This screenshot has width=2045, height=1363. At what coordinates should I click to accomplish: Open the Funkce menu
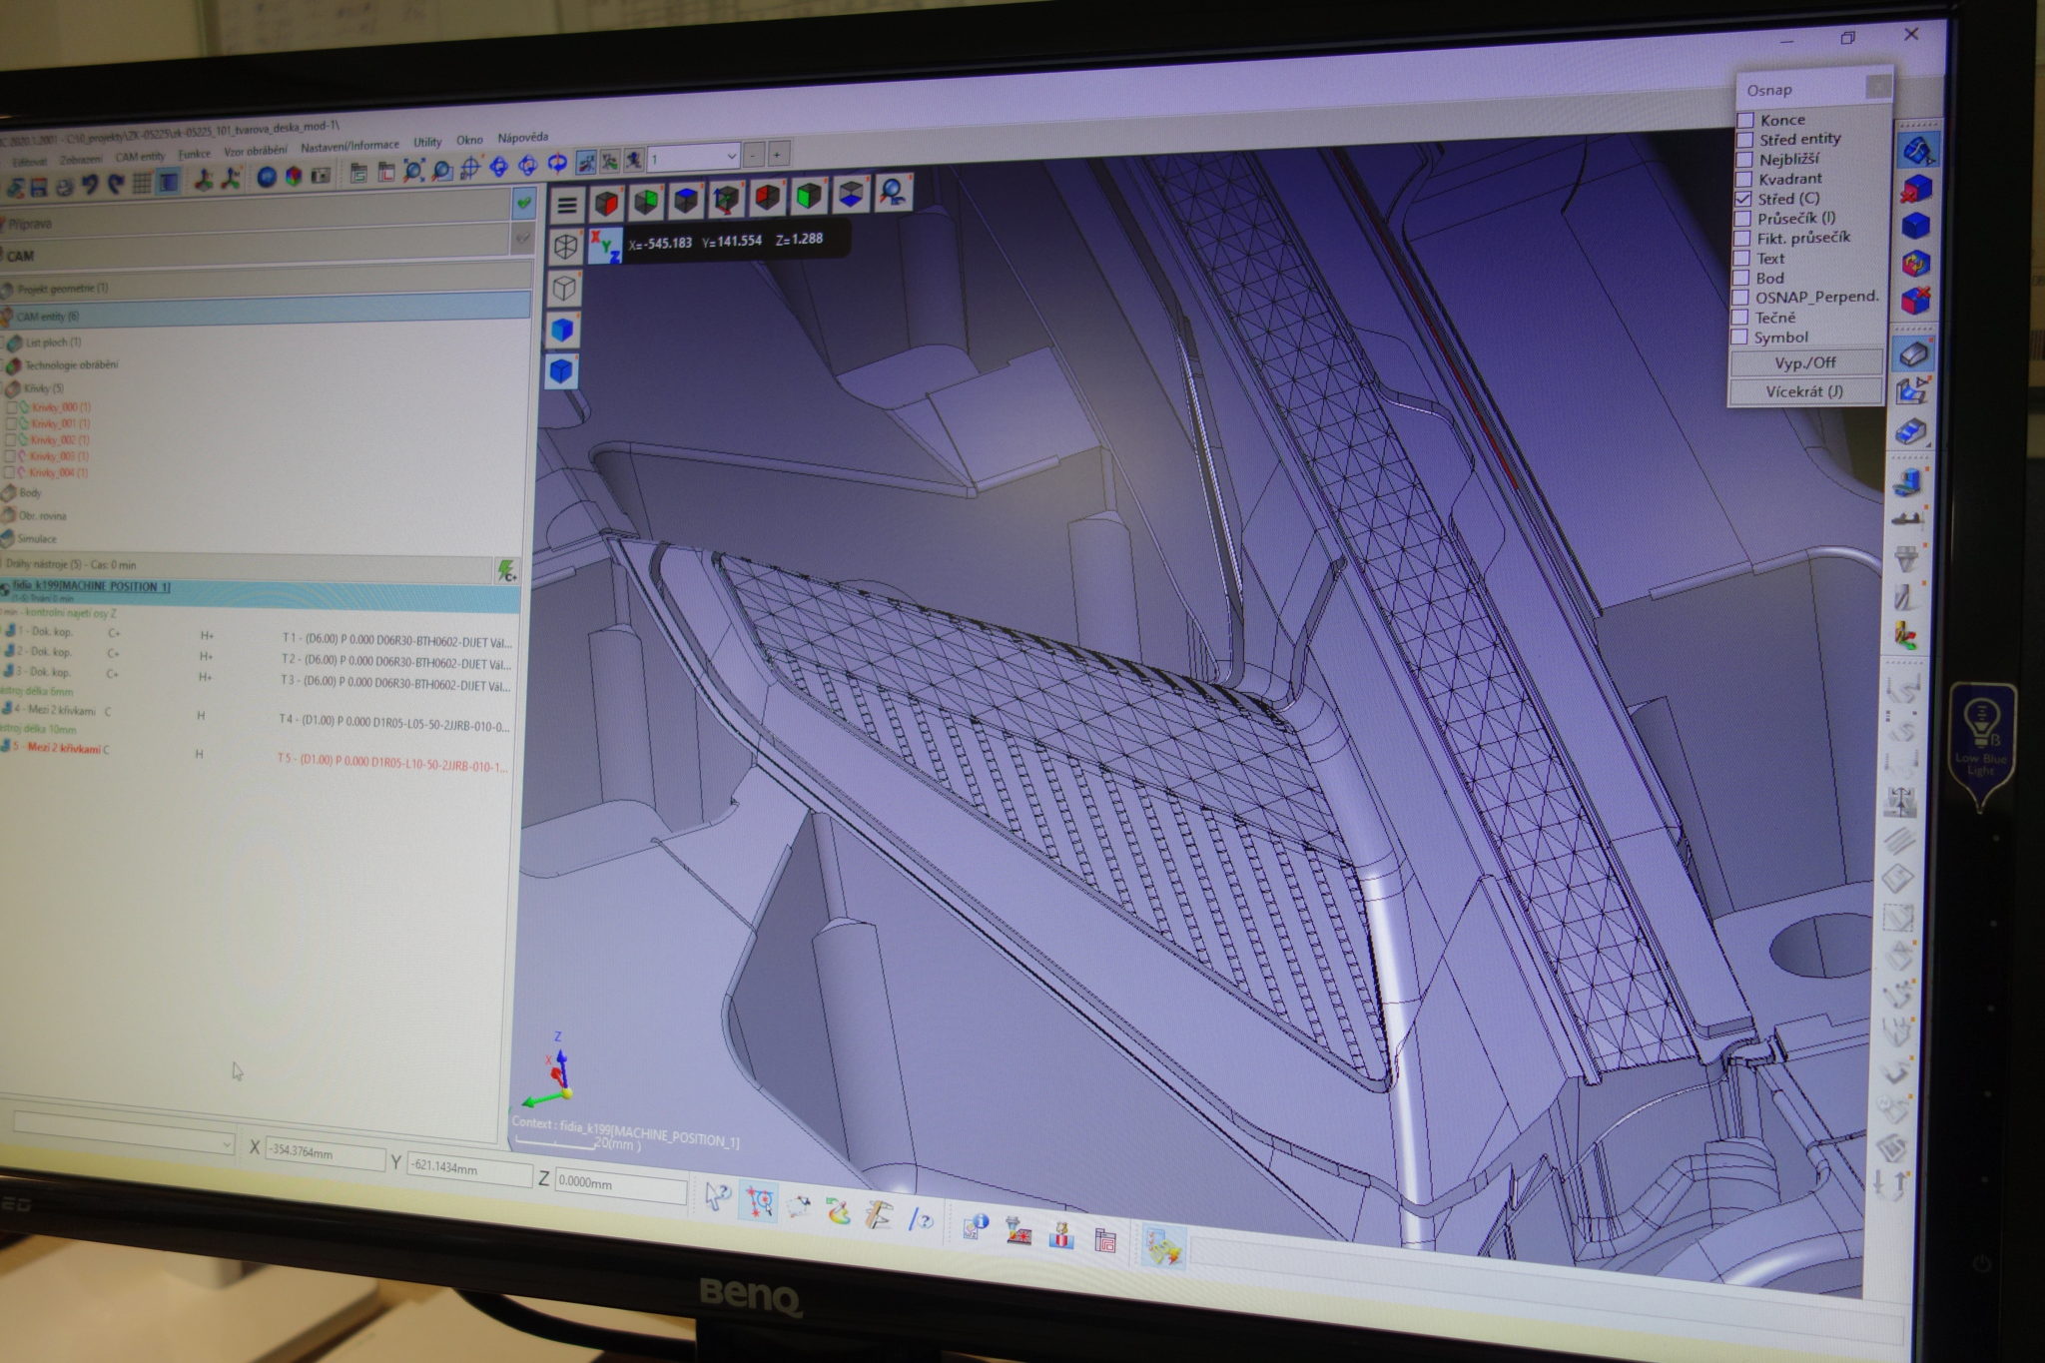pos(195,154)
